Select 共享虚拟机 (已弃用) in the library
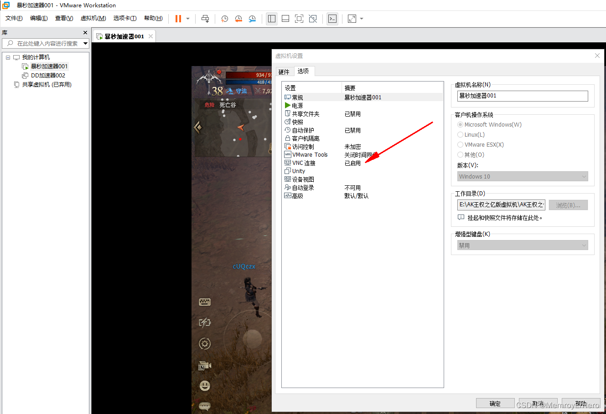This screenshot has height=414, width=606. (47, 85)
